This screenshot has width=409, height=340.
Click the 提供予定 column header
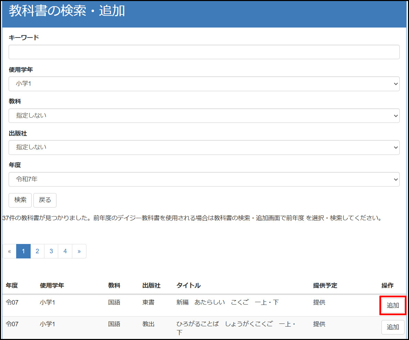[x=325, y=286]
